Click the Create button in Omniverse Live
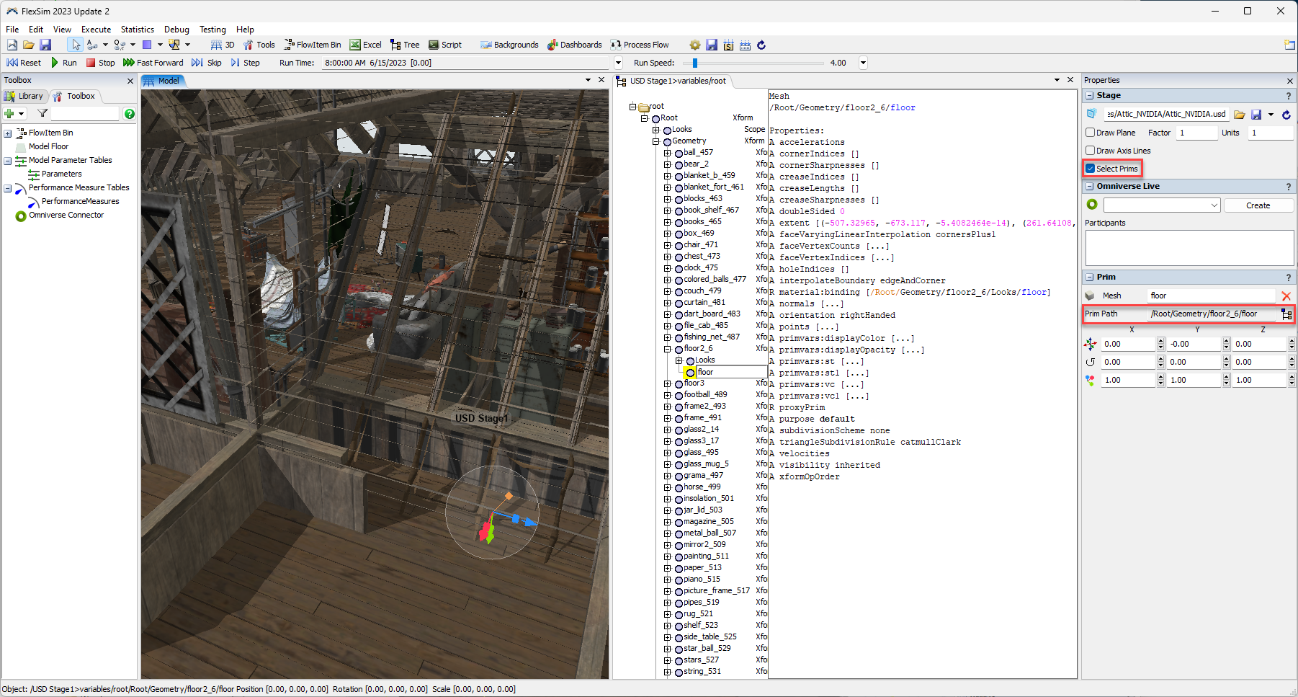 point(1258,205)
